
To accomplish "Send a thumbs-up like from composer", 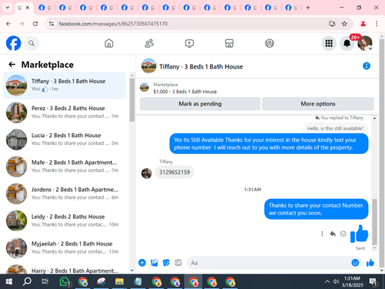I will (x=370, y=263).
